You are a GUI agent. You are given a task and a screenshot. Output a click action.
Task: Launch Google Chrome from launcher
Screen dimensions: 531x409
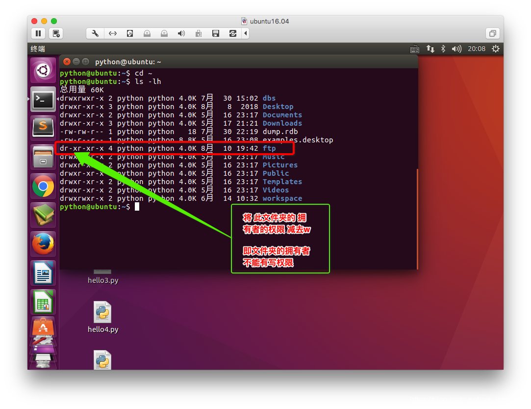(x=43, y=186)
